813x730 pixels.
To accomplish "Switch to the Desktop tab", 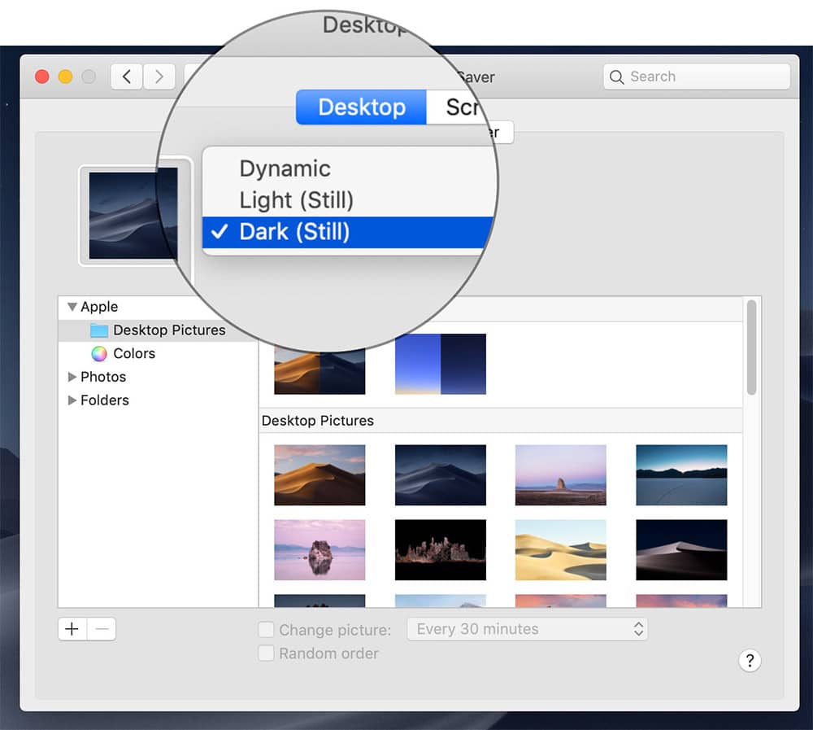I will point(361,107).
